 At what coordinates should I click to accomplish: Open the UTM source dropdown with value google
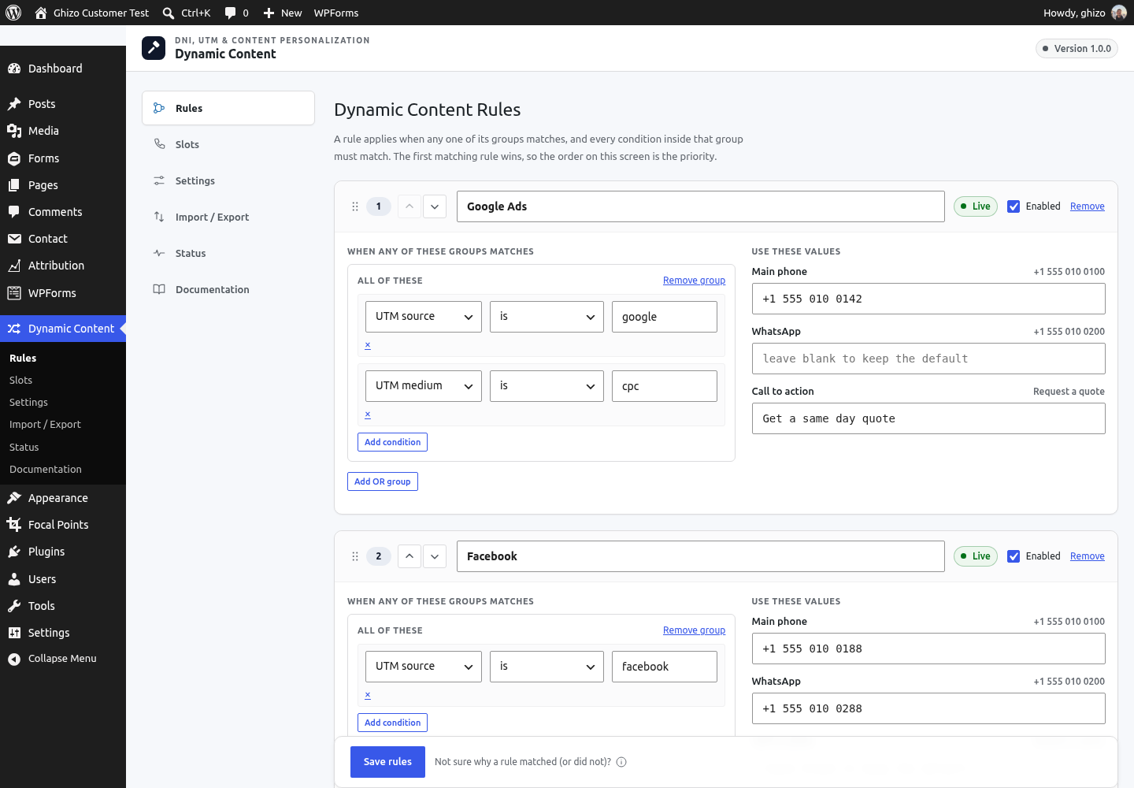424,317
